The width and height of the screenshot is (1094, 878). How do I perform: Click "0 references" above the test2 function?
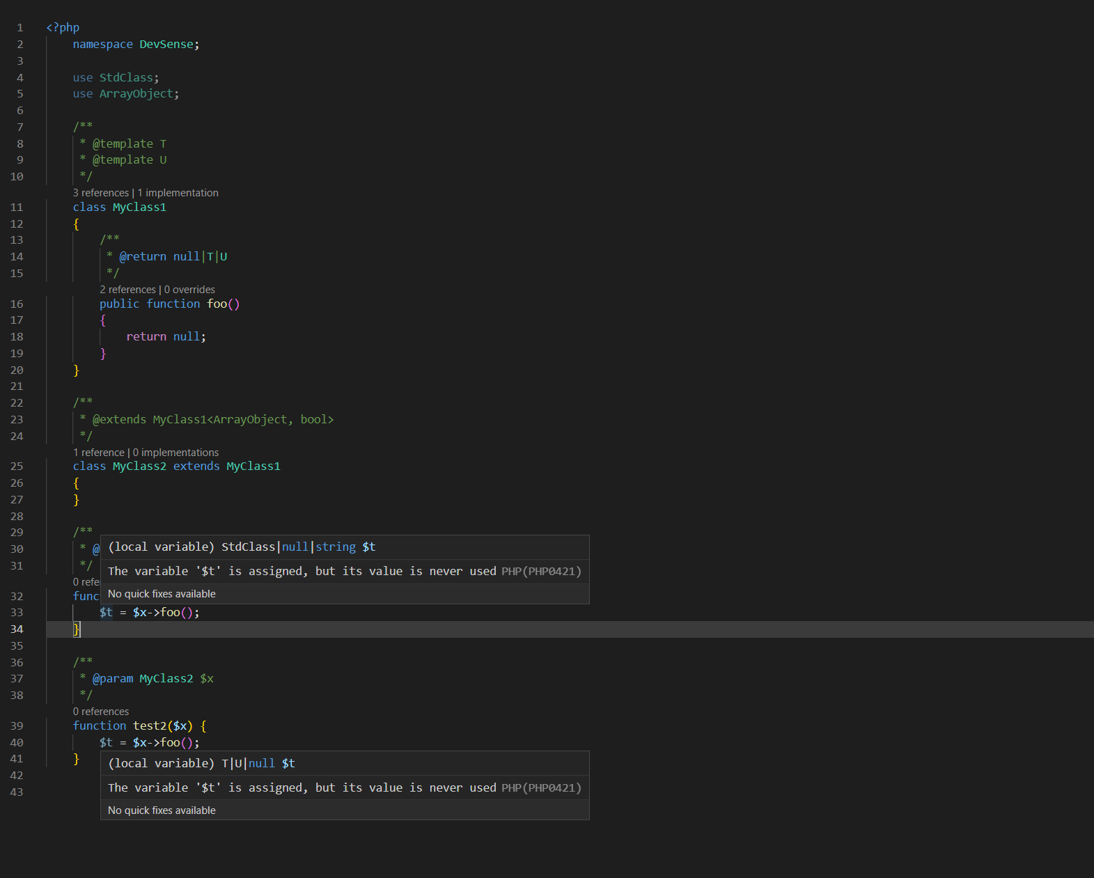point(101,712)
